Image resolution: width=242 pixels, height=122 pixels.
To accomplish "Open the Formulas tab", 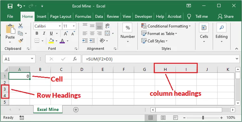I will 83,17.
